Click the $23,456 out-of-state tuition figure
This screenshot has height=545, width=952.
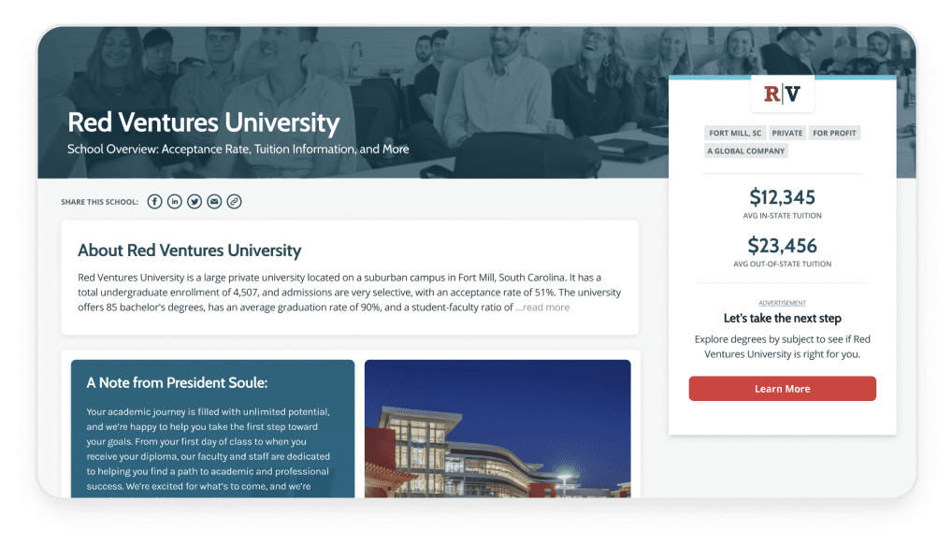[782, 246]
